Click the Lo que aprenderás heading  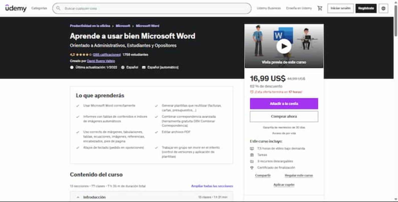click(100, 96)
